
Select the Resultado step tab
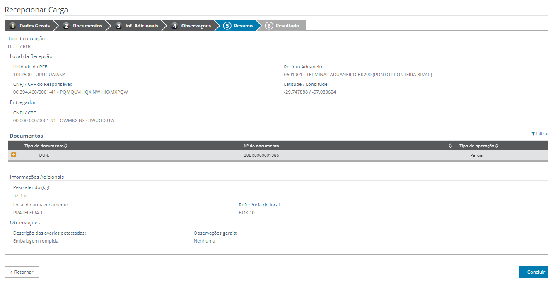tap(287, 26)
